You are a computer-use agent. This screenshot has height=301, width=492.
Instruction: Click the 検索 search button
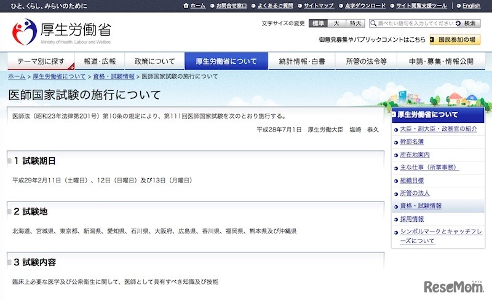467,23
